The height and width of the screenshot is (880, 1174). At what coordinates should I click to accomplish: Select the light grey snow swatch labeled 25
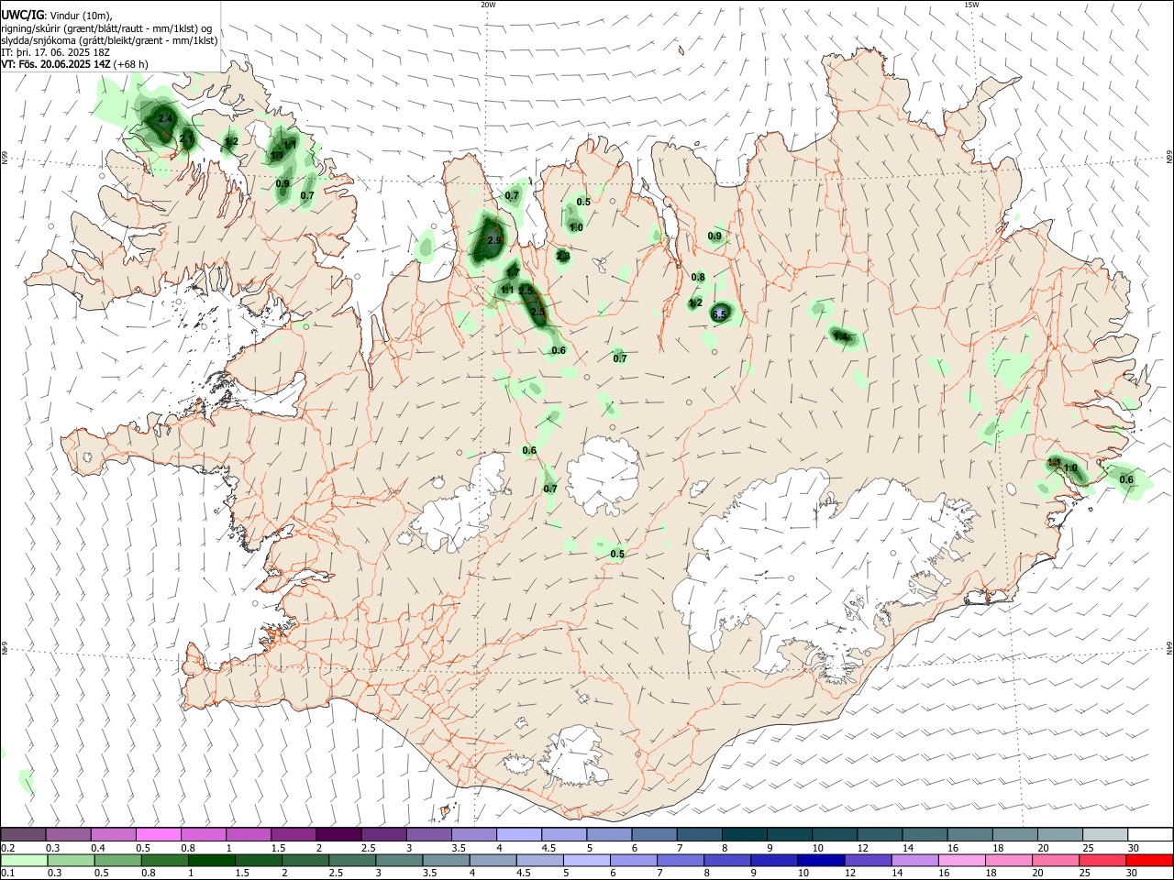(x=1103, y=834)
